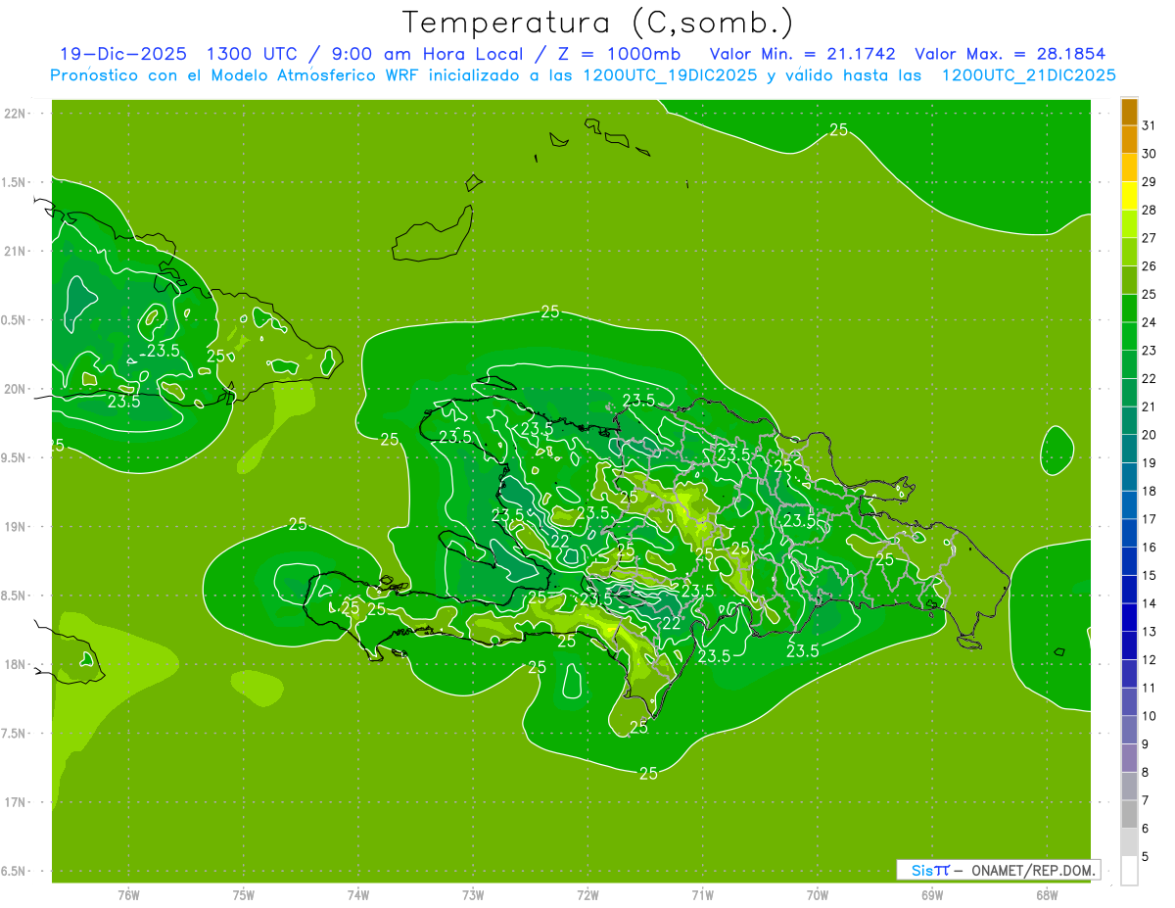Pick the yellow swatch between 28 and 29
The image size is (1175, 908).
point(1129,196)
